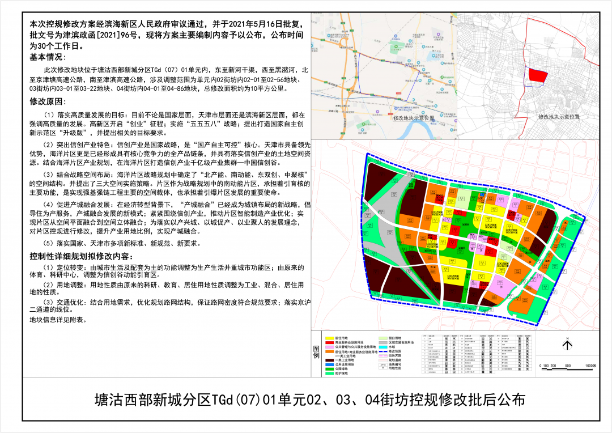The height and width of the screenshot is (433, 612).
Task: Click modification item (1) 定位转变 text
Action: pos(167,271)
